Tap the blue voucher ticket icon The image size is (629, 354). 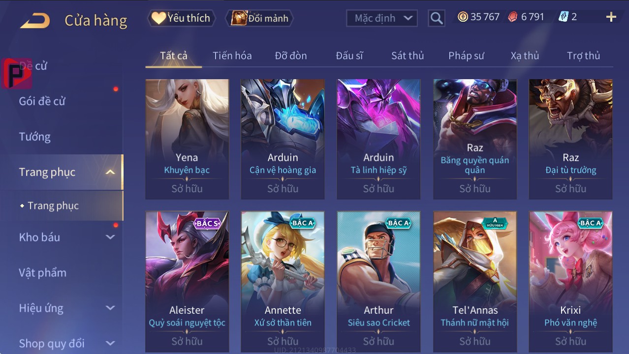[x=563, y=17]
